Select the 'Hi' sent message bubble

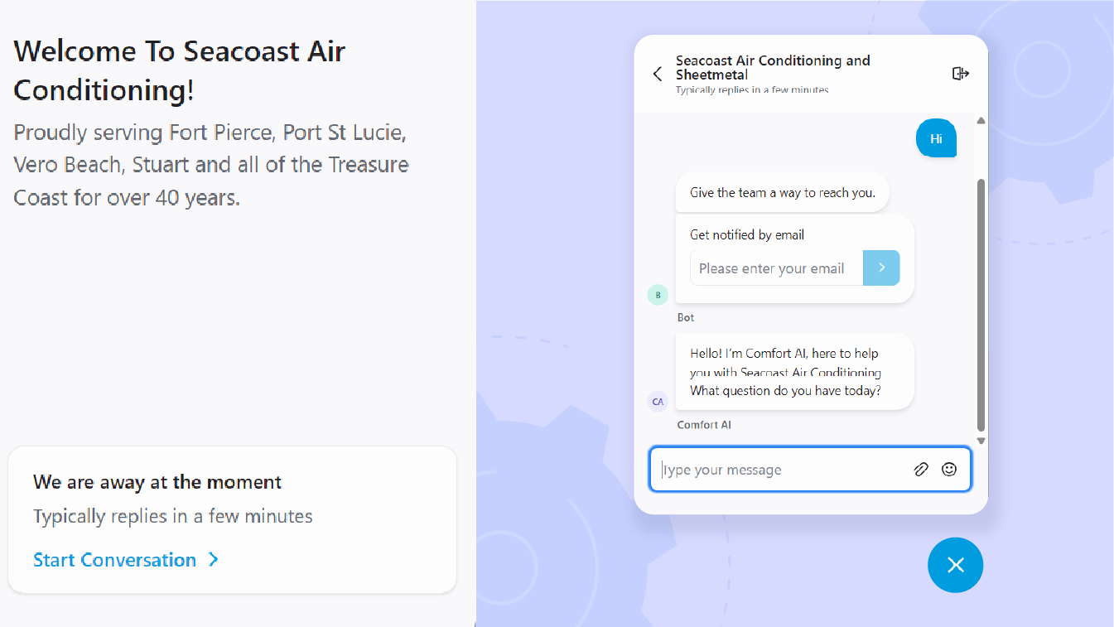point(936,139)
